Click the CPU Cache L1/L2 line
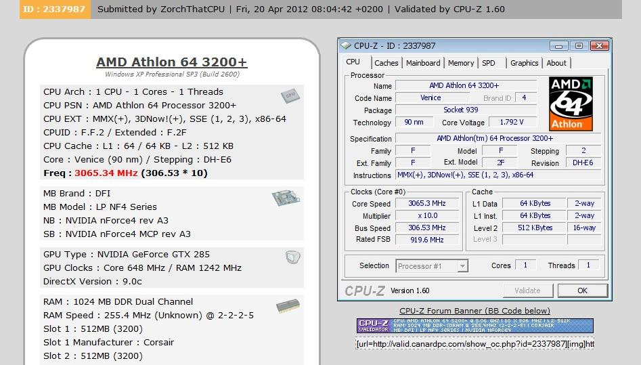 [139, 146]
